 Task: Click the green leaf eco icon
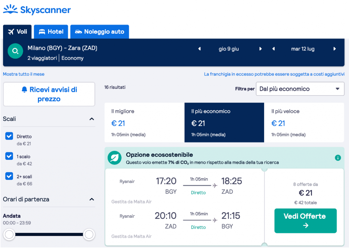tap(115, 158)
